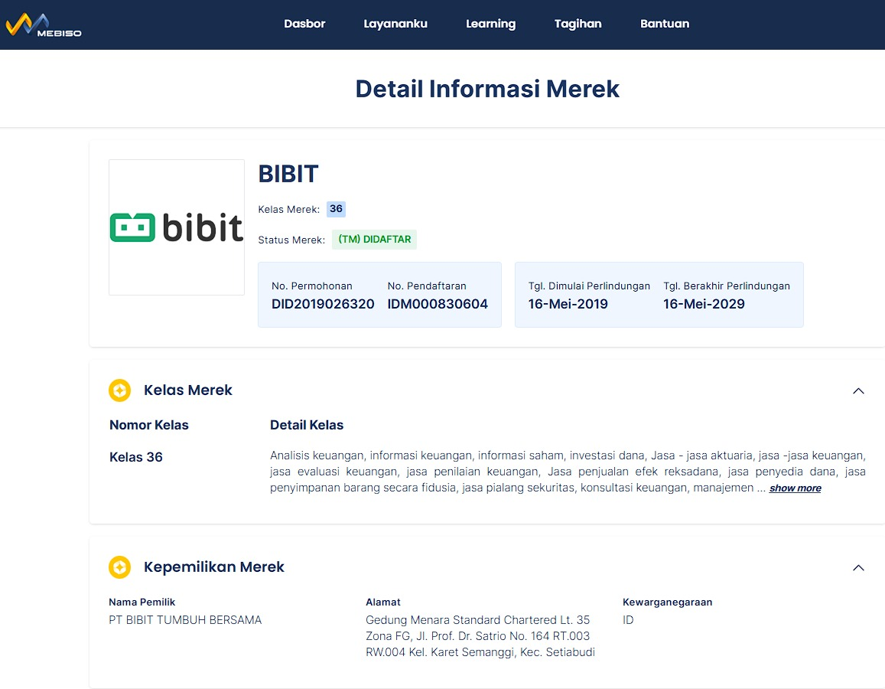885x689 pixels.
Task: Click the Kepemilikan Merek section title
Action: pos(214,567)
